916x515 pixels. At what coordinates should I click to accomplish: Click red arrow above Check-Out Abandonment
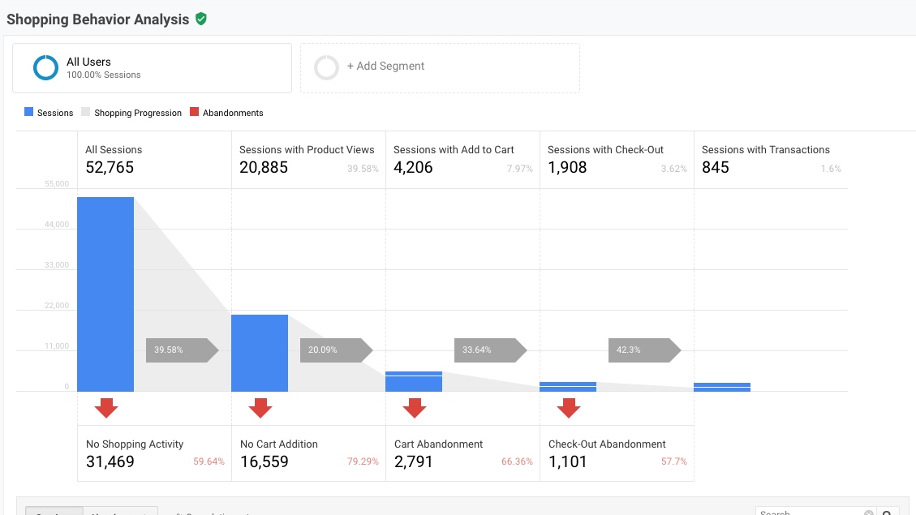pyautogui.click(x=569, y=407)
